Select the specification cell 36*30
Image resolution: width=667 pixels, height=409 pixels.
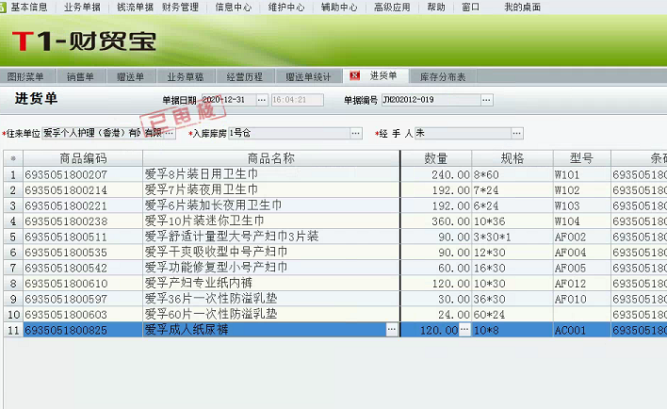point(512,299)
